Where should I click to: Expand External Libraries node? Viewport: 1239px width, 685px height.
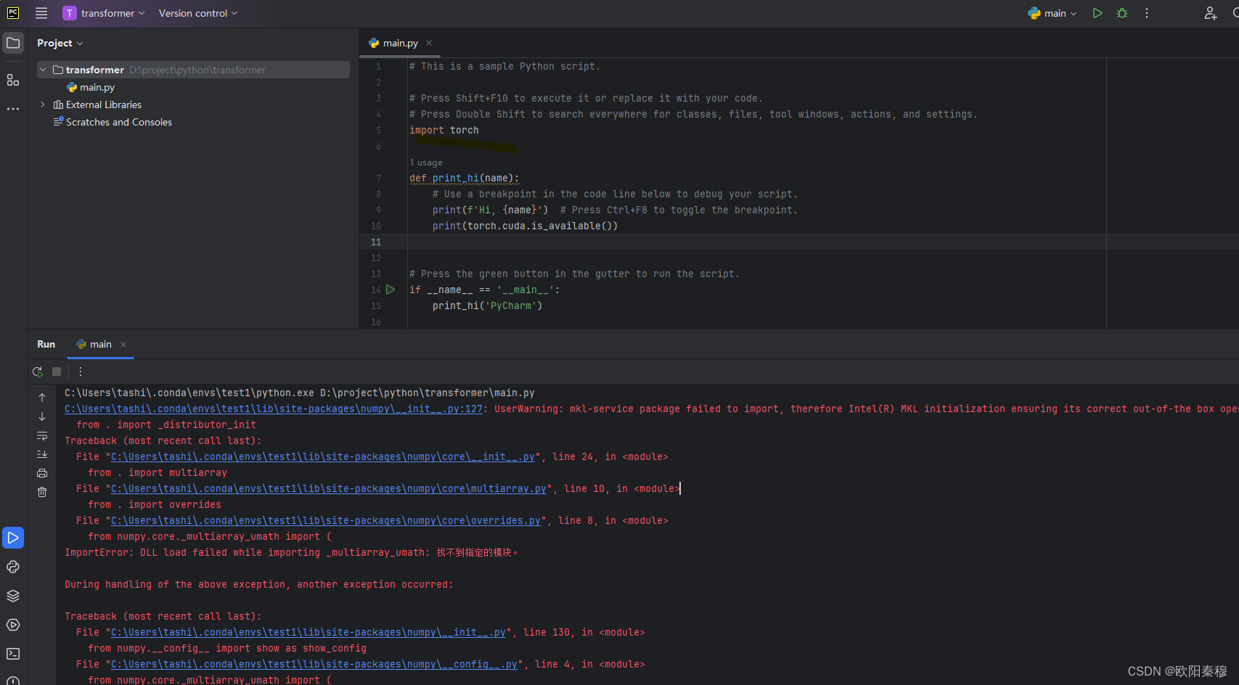click(x=43, y=104)
